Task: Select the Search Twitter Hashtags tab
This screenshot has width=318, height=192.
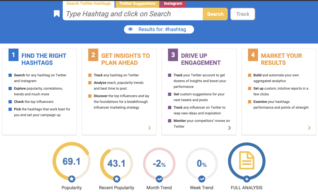Action: [x=89, y=4]
